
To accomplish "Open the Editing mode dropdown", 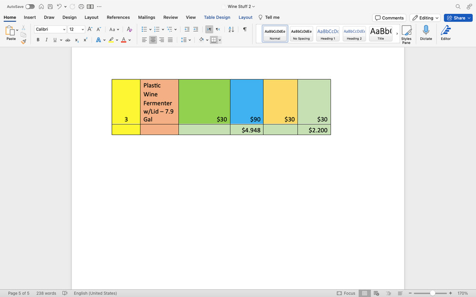I will (425, 18).
